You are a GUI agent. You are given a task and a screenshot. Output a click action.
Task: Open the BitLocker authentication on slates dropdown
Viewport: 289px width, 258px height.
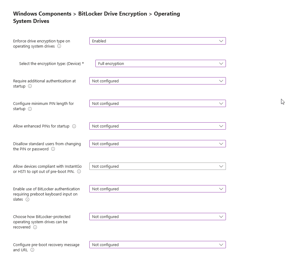157,189
